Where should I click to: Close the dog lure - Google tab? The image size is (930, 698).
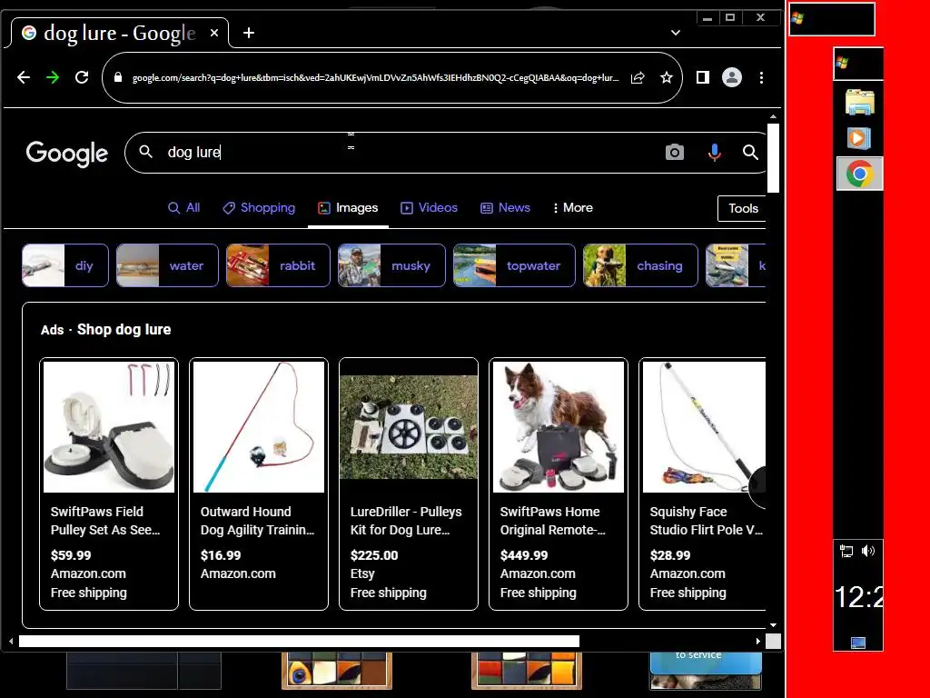(x=214, y=33)
